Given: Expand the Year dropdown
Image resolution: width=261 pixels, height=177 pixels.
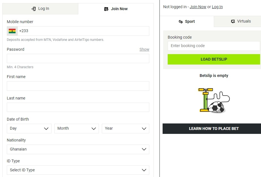Looking at the screenshot, I should pos(125,129).
